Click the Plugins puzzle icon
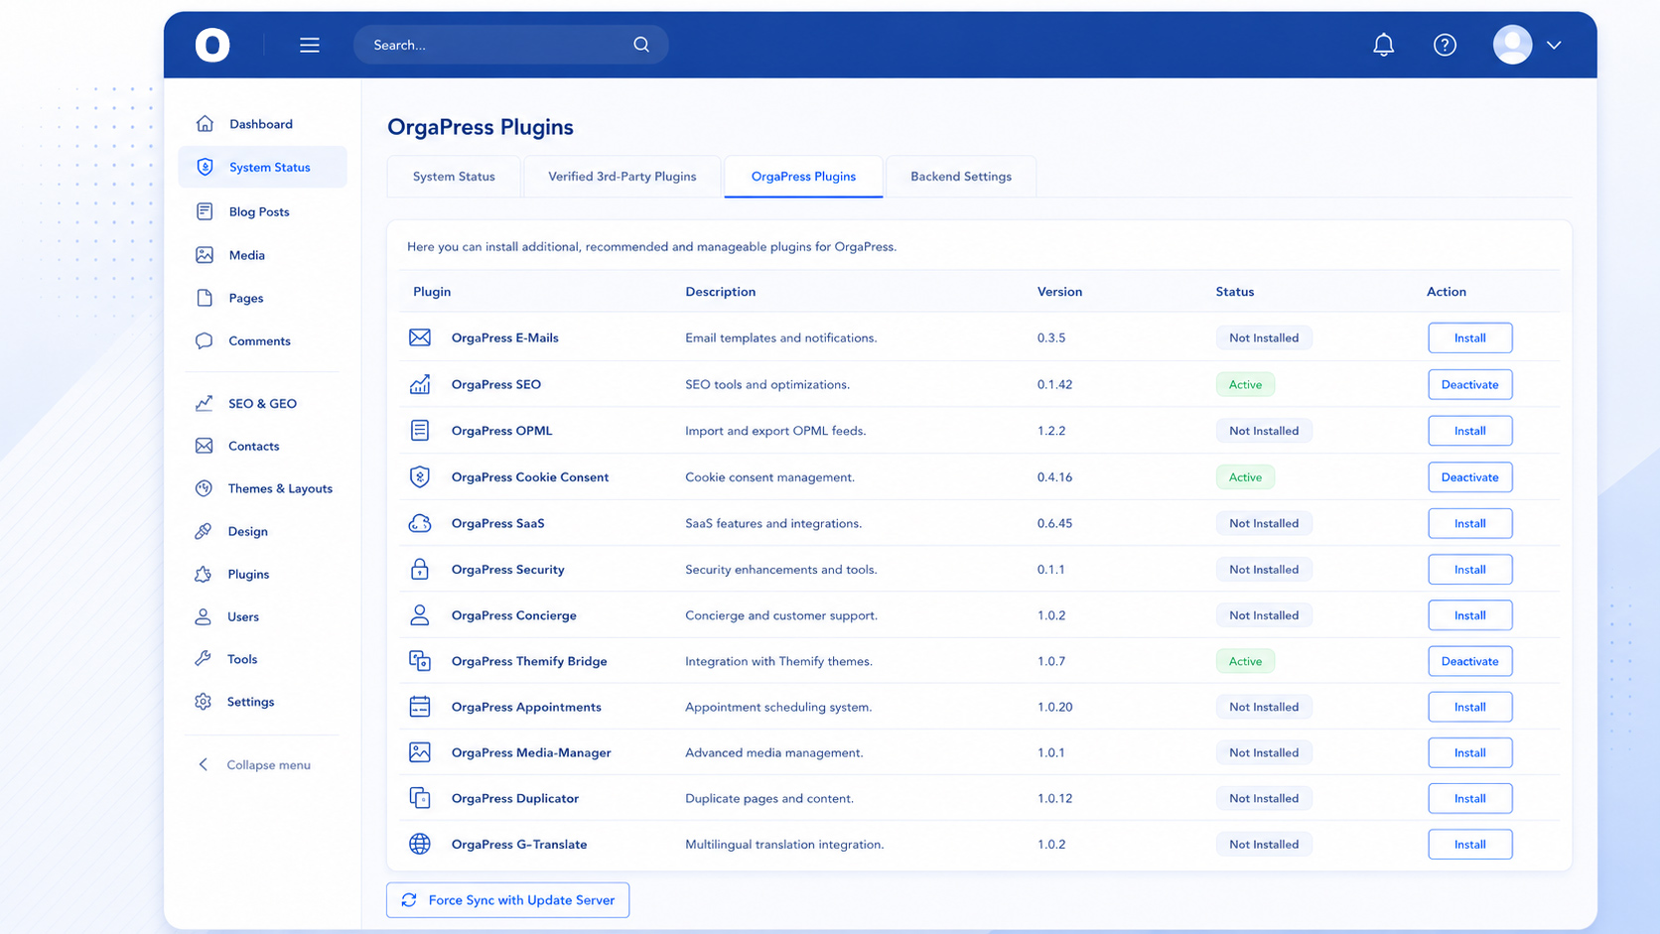The width and height of the screenshot is (1660, 934). coord(204,574)
